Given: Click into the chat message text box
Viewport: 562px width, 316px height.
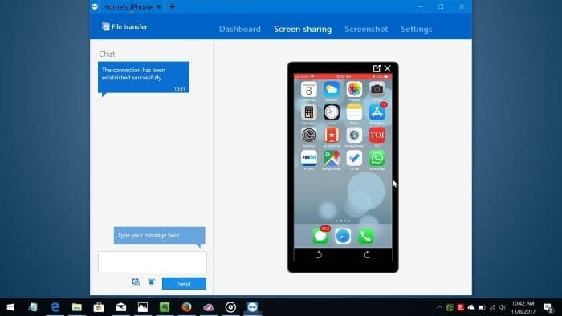Looking at the screenshot, I should pyautogui.click(x=153, y=262).
